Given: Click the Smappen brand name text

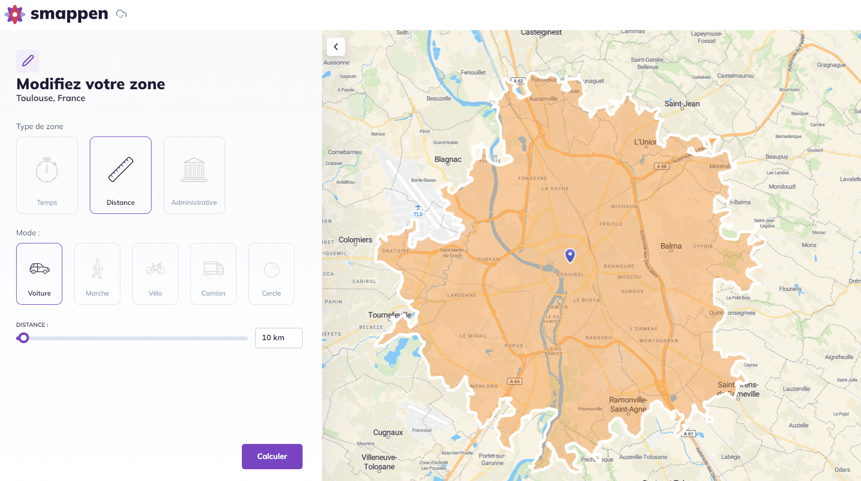Looking at the screenshot, I should pyautogui.click(x=69, y=14).
